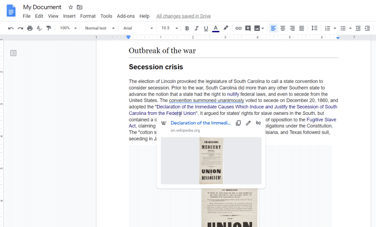Toggle underline formatting
The image size is (376, 227).
[x=206, y=28]
